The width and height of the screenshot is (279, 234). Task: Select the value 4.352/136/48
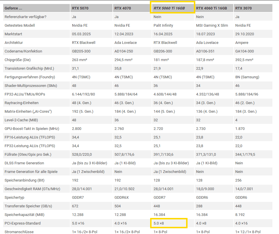click(x=207, y=94)
